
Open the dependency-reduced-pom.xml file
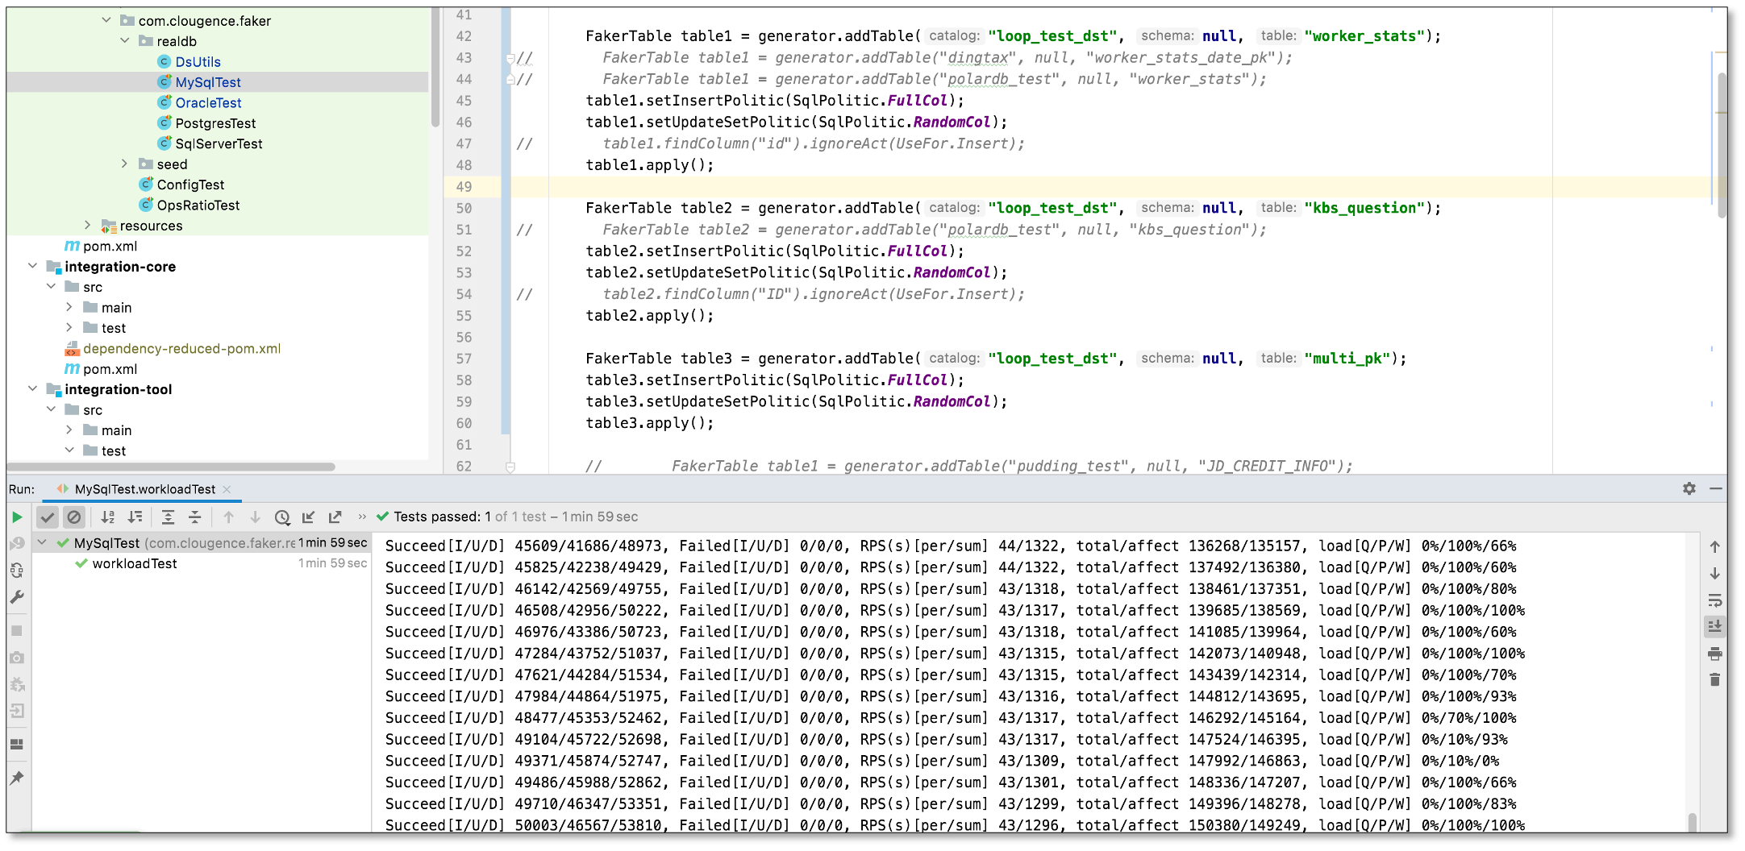coord(181,349)
